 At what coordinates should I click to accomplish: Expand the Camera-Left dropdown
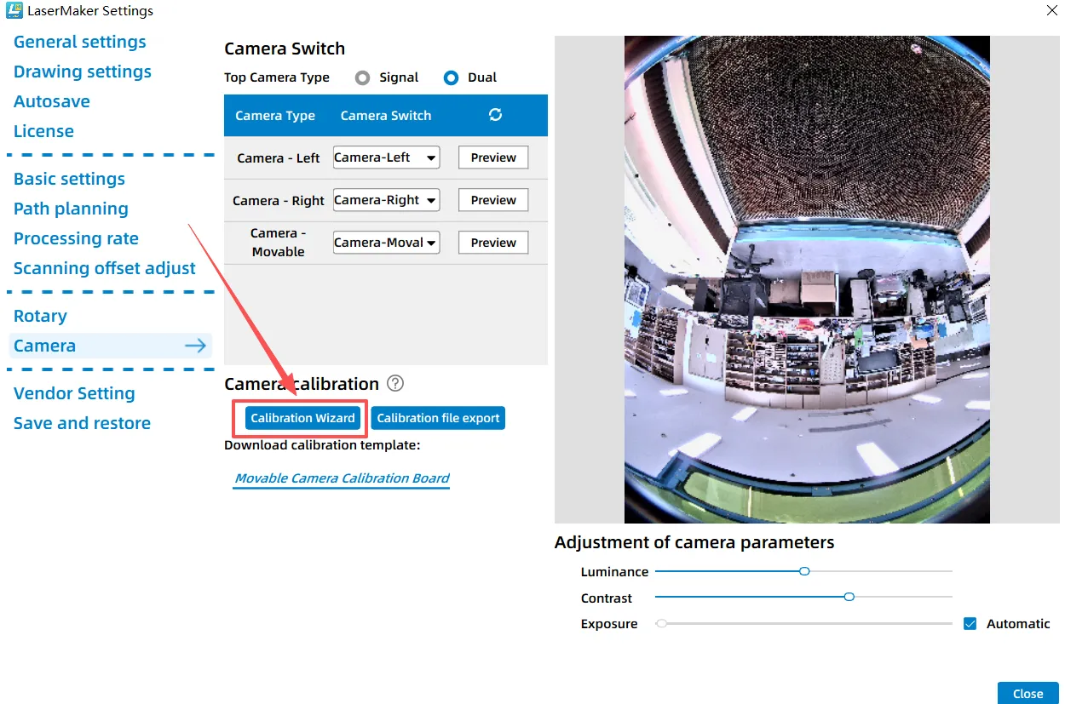[386, 157]
